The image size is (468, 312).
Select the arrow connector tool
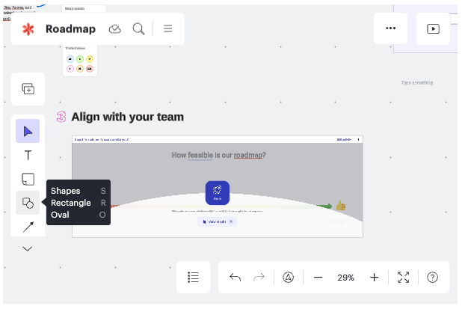pyautogui.click(x=28, y=226)
